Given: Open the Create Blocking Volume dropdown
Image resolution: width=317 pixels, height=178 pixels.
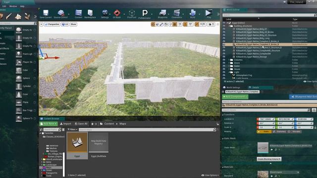Looking at the screenshot, I should point(269,159).
